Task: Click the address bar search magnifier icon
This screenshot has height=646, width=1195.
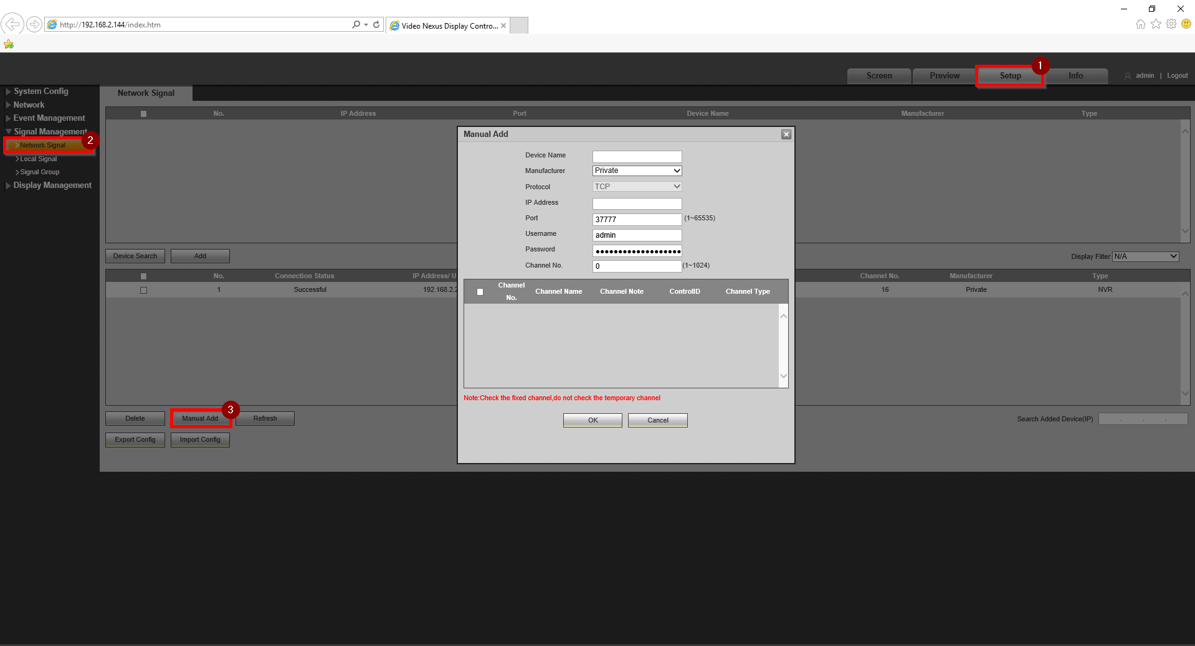Action: click(x=356, y=24)
